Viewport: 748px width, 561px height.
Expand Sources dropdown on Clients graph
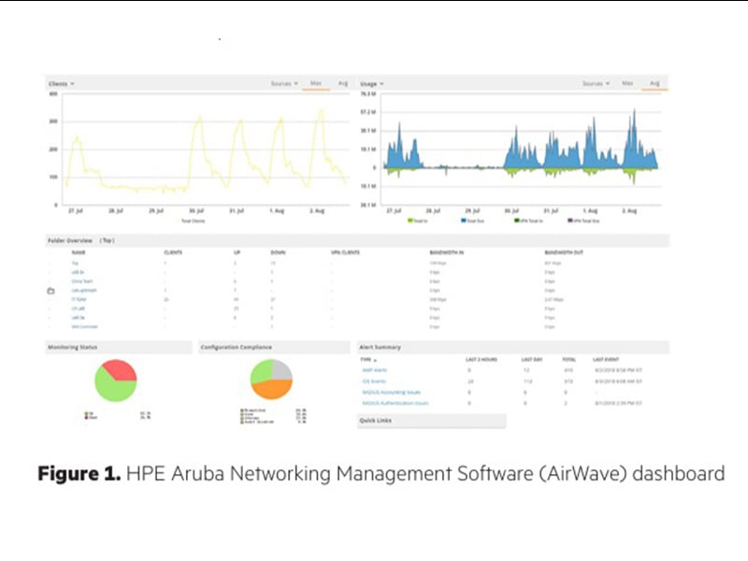click(x=284, y=83)
